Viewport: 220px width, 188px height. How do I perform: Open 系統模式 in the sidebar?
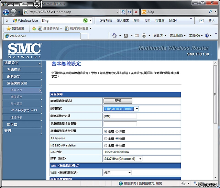(x=22, y=69)
